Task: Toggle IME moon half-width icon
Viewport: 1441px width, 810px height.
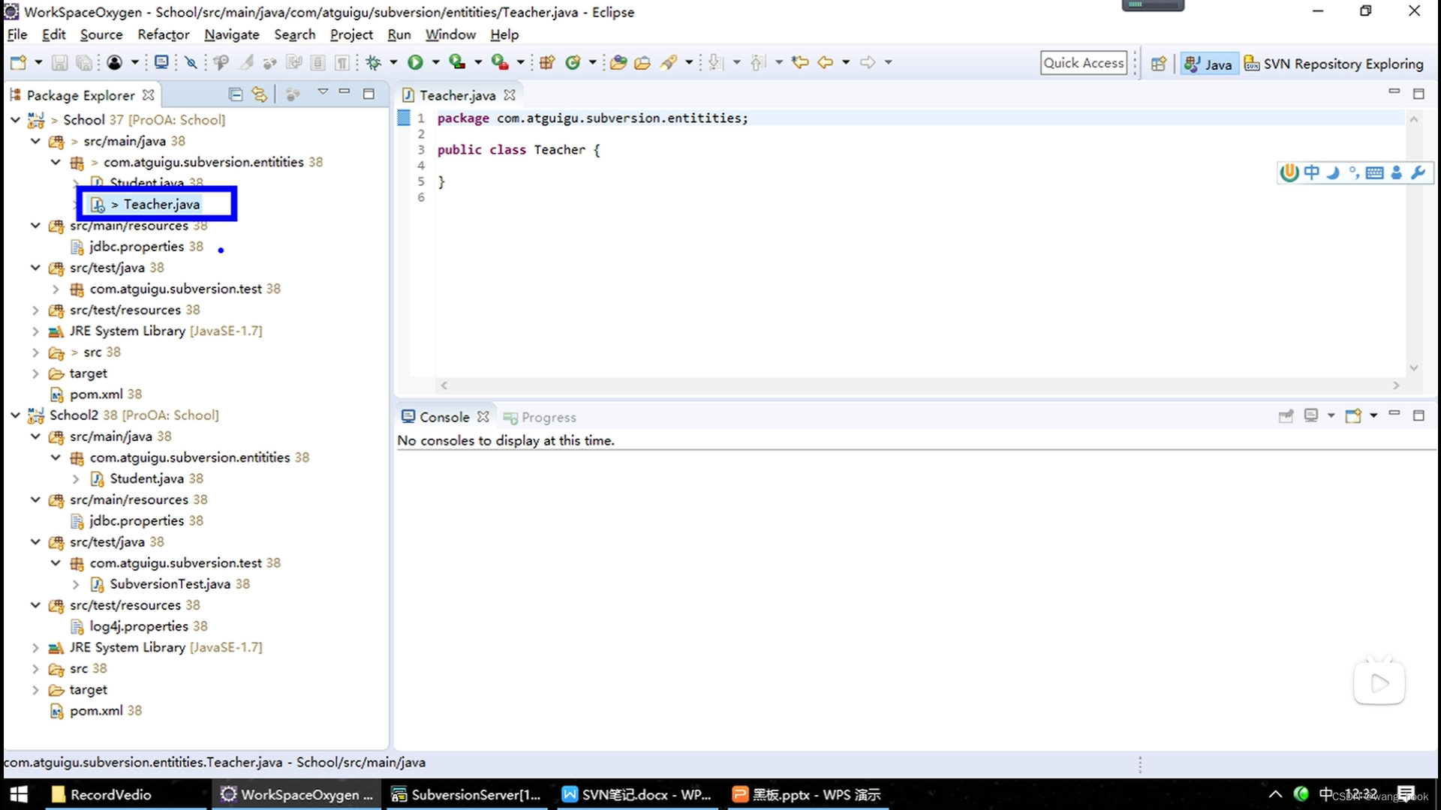Action: [x=1333, y=172]
